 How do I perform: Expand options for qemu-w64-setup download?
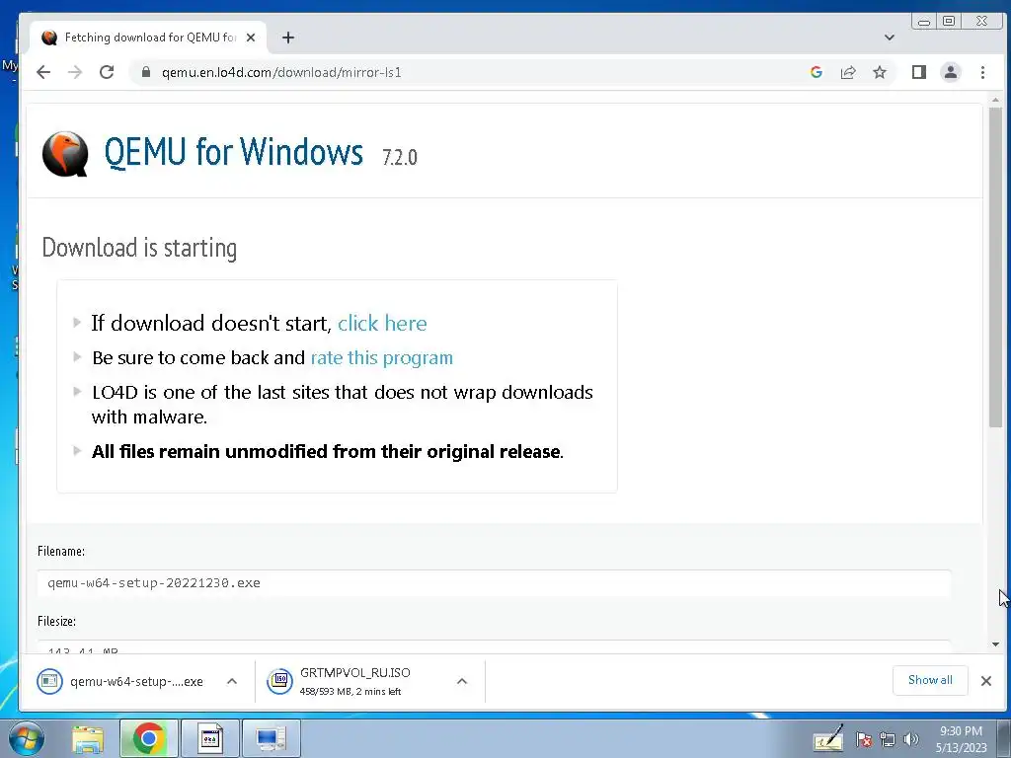232,681
